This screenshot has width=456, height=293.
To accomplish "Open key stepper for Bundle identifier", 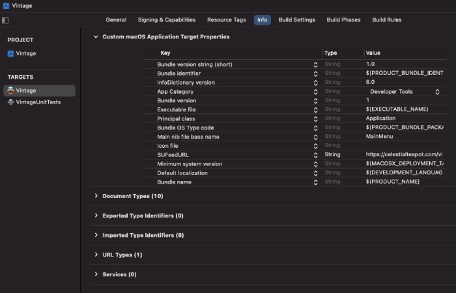I will 315,74.
